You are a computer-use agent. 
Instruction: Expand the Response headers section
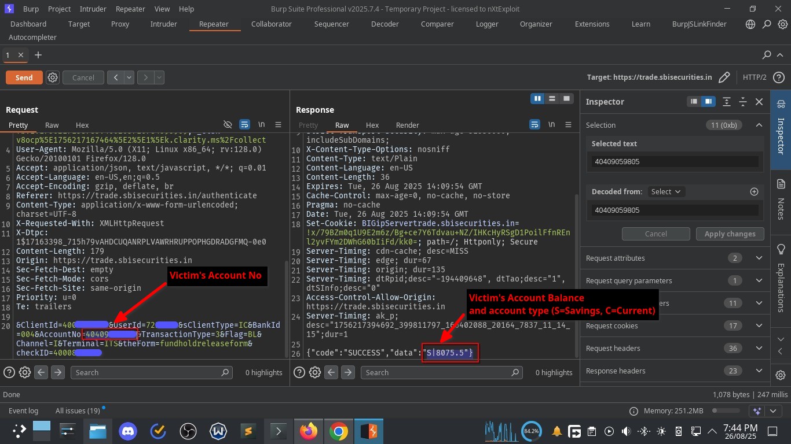pos(759,371)
